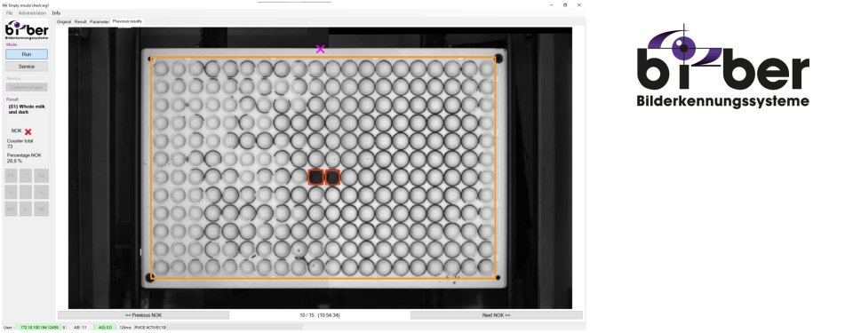853x333 pixels.
Task: Switch to the Parameter tab
Action: pyautogui.click(x=100, y=22)
